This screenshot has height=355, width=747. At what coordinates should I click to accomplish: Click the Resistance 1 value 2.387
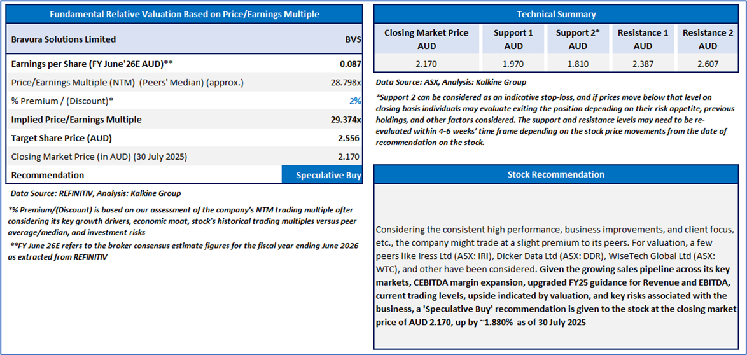coord(643,64)
